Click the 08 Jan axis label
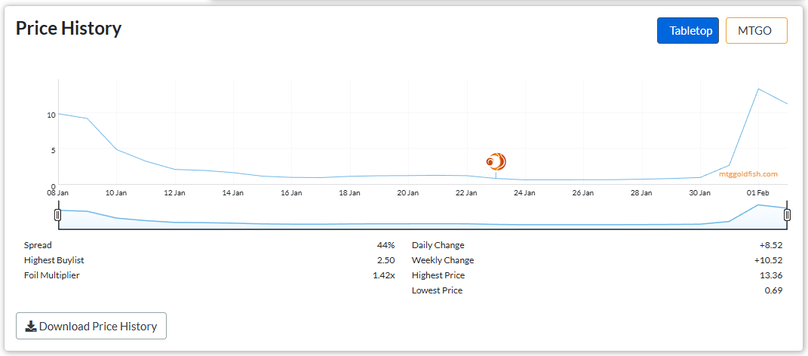 coord(57,192)
